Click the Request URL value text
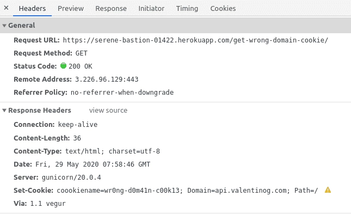 click(x=195, y=40)
